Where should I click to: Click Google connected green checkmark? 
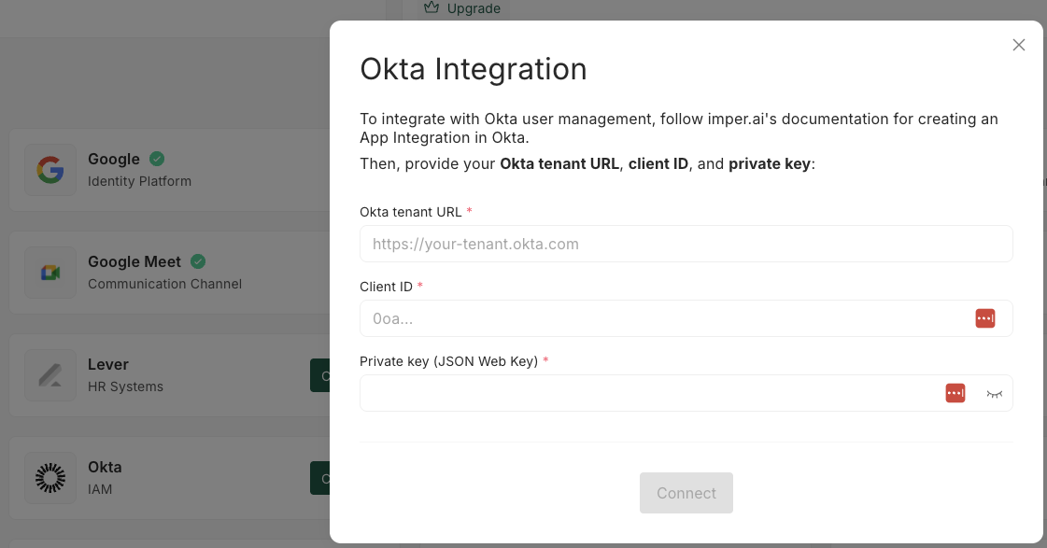[x=157, y=159]
